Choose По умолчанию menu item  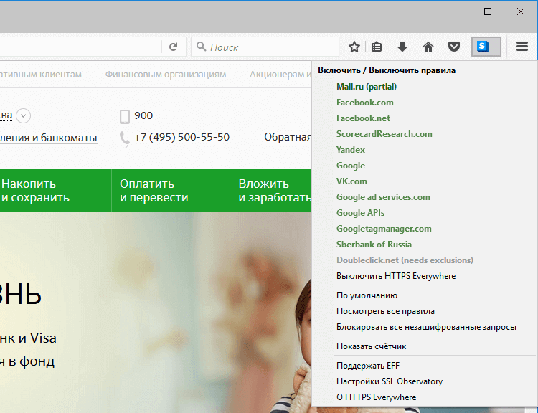coord(367,295)
